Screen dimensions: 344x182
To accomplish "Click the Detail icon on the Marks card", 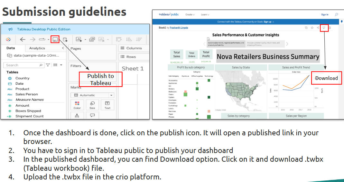I will tap(77, 115).
